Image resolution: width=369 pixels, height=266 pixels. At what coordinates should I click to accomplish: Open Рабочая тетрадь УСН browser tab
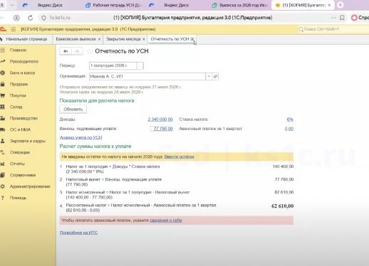[113, 5]
